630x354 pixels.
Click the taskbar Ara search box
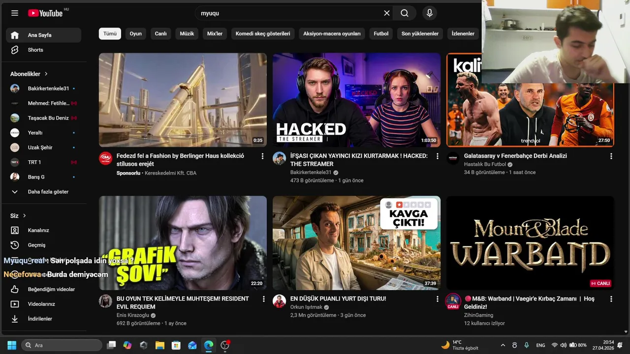coord(62,345)
